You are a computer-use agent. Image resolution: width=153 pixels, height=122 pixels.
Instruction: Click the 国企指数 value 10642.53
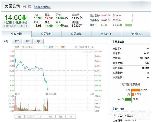point(106,20)
